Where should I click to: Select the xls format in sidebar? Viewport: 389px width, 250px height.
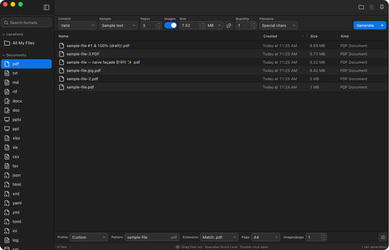tap(26, 147)
